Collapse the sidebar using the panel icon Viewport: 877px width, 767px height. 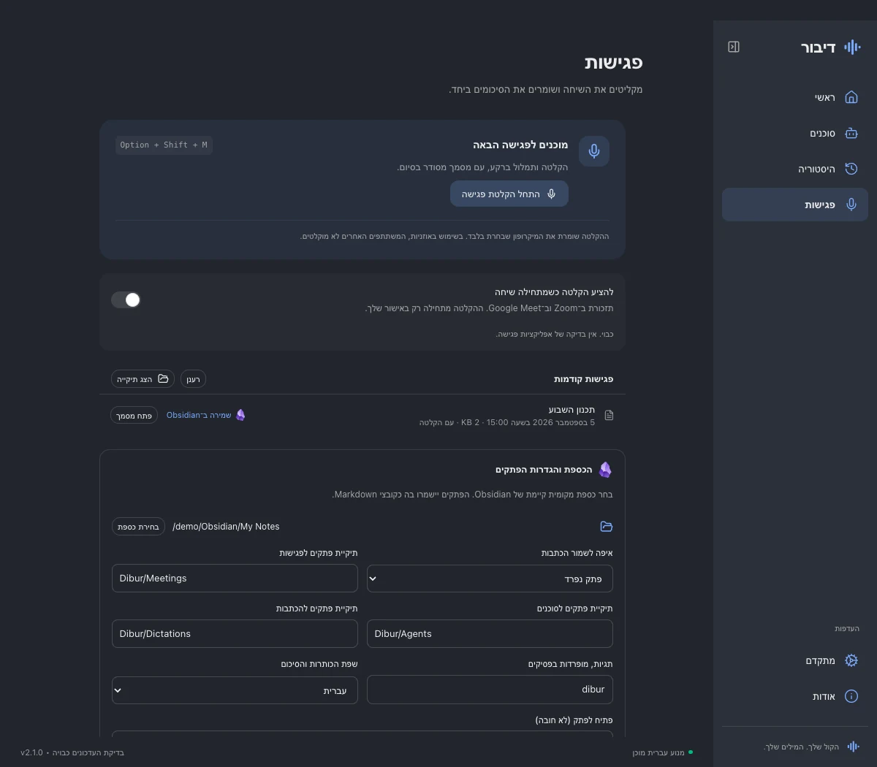pyautogui.click(x=734, y=47)
